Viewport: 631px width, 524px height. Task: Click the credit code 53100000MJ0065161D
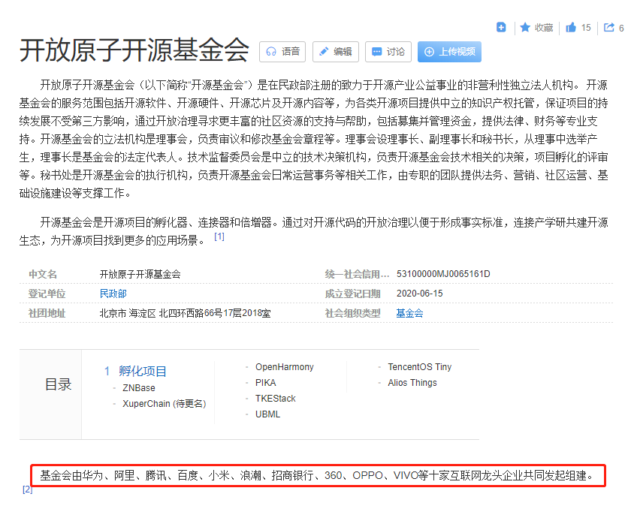[443, 274]
